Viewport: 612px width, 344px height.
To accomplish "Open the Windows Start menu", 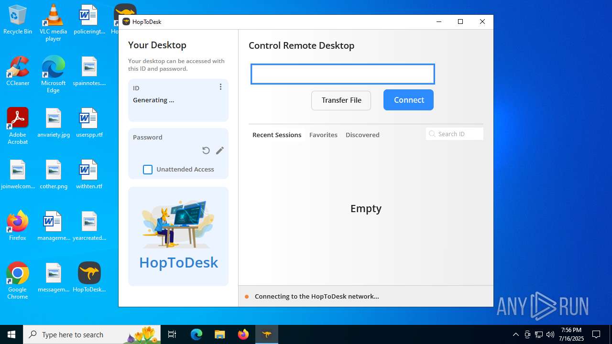I will click(x=11, y=334).
